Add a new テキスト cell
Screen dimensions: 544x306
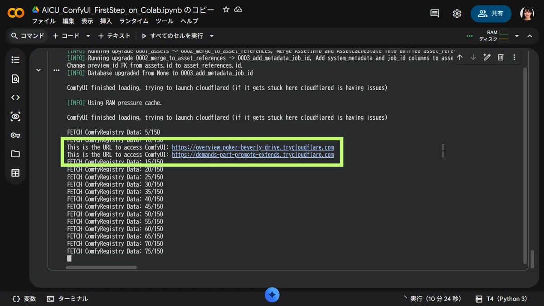(x=114, y=36)
